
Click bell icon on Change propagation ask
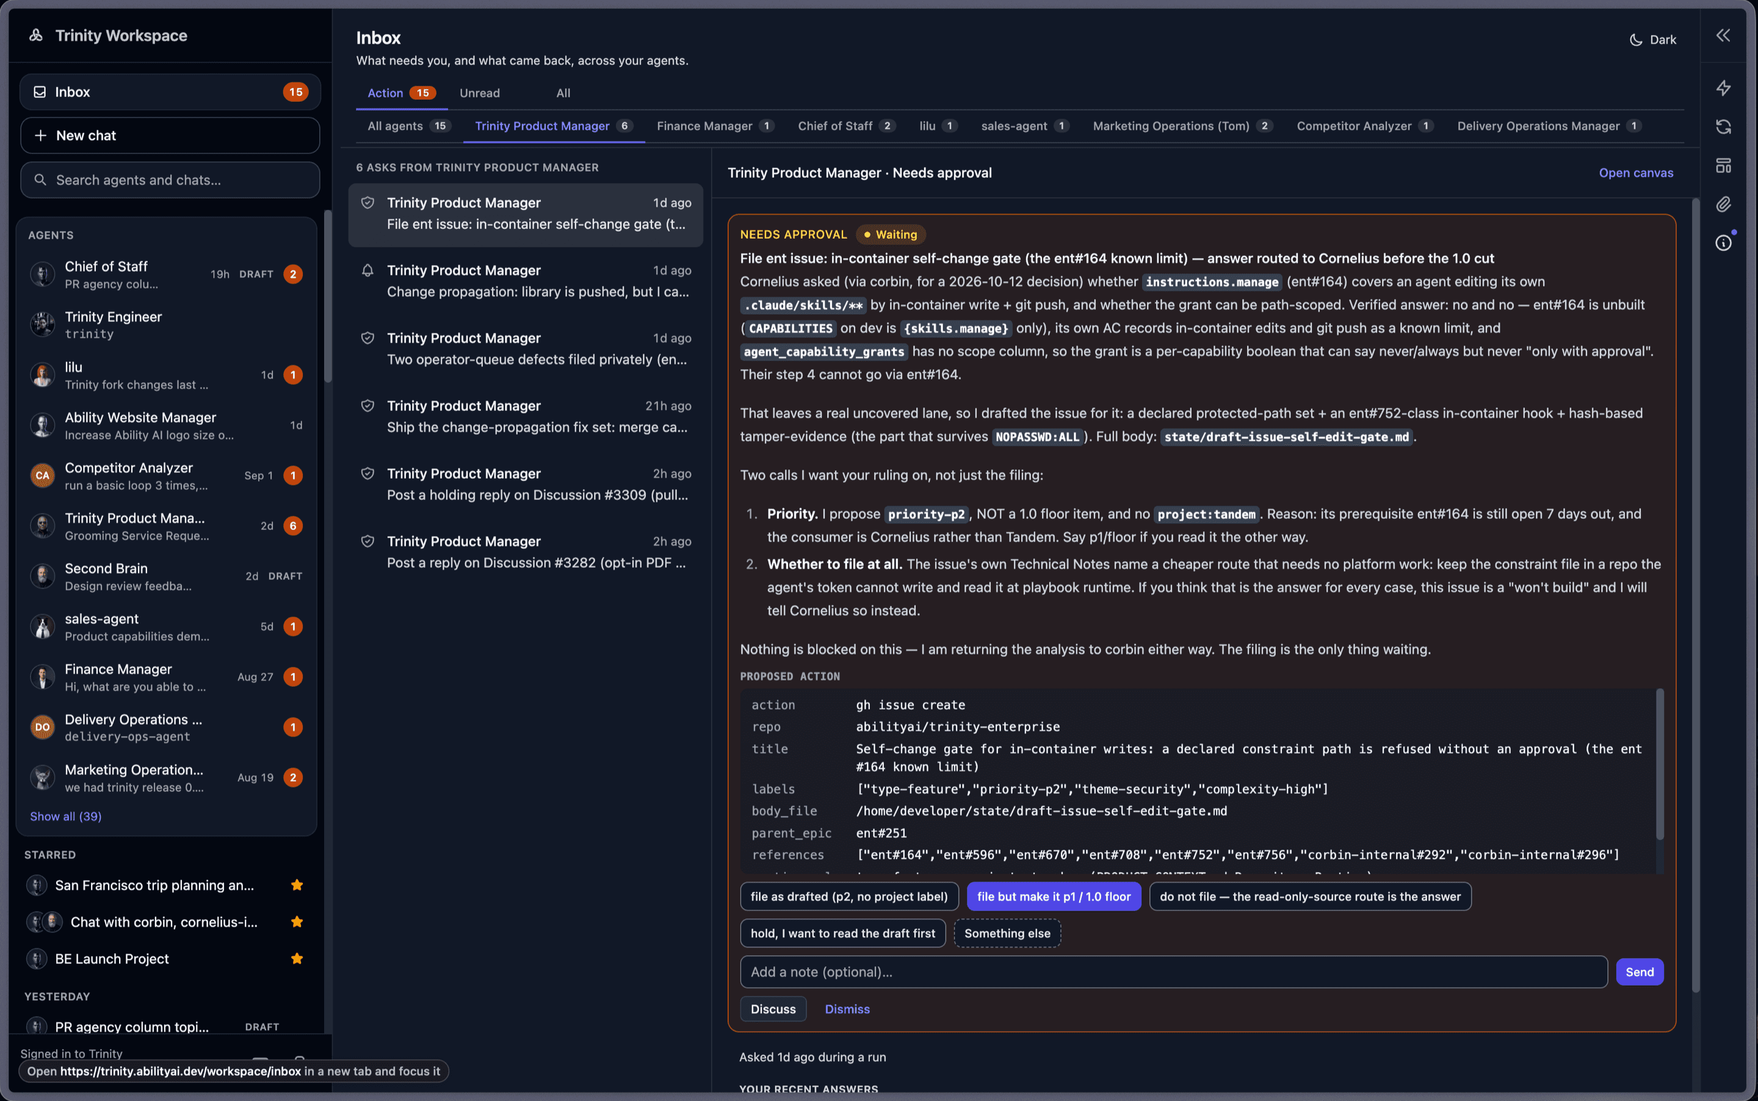point(367,270)
